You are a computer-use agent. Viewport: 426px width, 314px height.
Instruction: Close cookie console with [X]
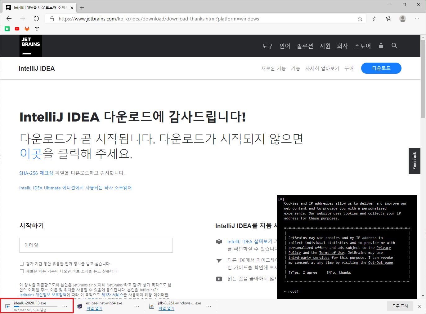[281, 199]
